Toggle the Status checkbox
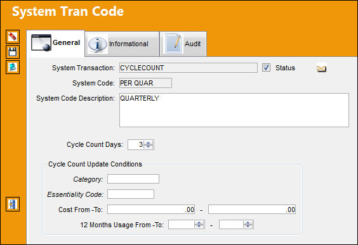Screen dimensions: 358x245 pos(266,68)
